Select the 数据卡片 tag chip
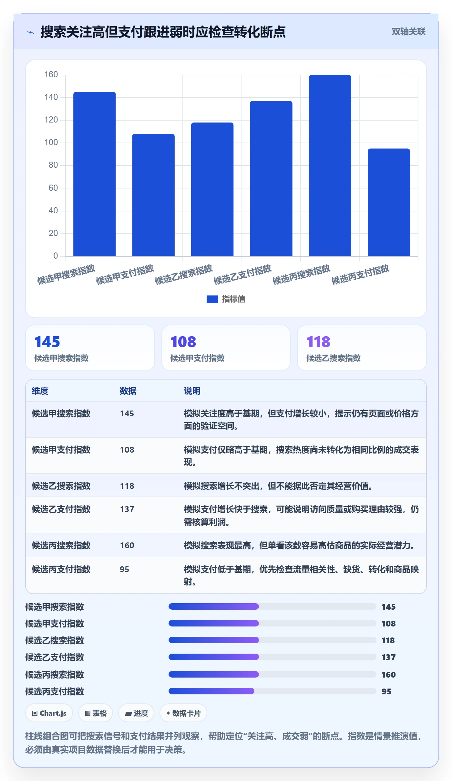The image size is (452, 781). 183,713
